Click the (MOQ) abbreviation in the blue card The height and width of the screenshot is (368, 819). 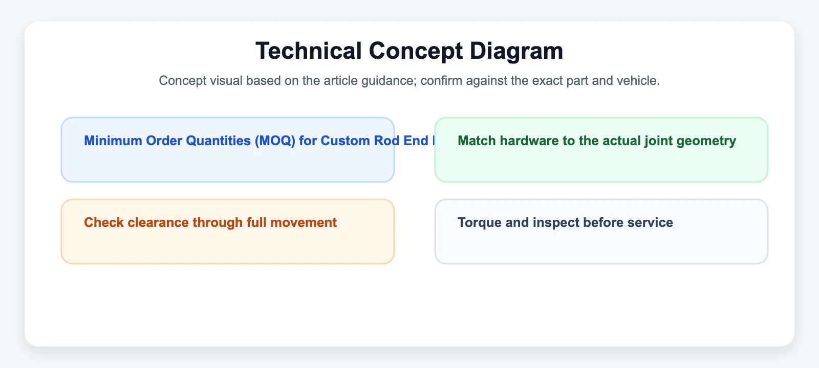point(275,141)
